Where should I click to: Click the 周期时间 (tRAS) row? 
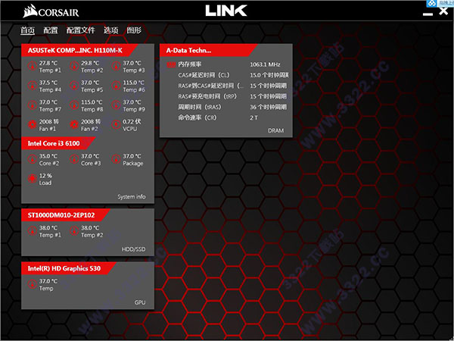(x=232, y=107)
